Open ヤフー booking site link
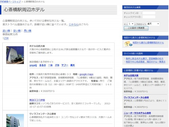 tap(65, 65)
